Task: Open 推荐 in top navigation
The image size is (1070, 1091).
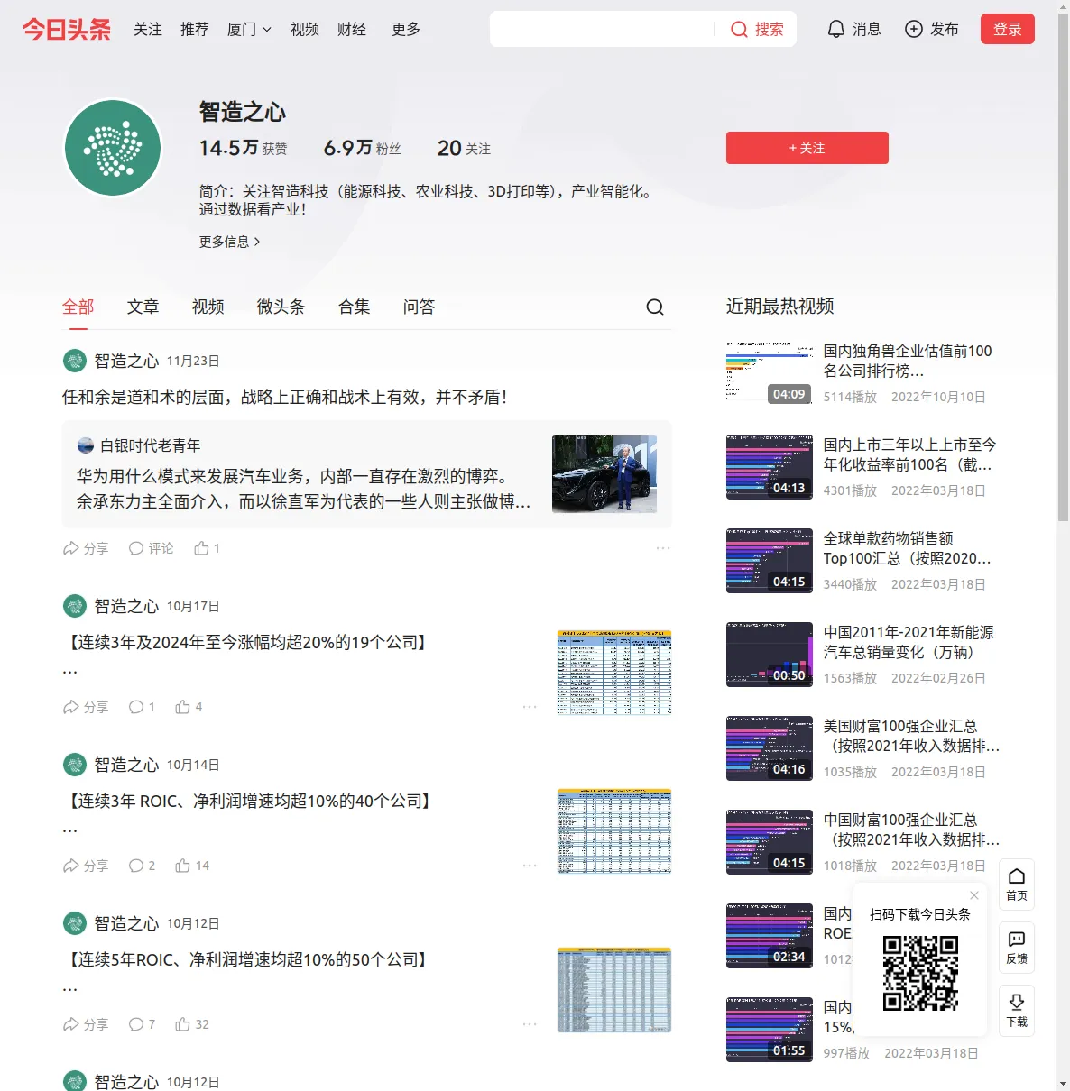Action: [195, 29]
